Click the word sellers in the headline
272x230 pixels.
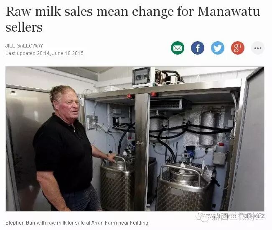click(x=24, y=27)
